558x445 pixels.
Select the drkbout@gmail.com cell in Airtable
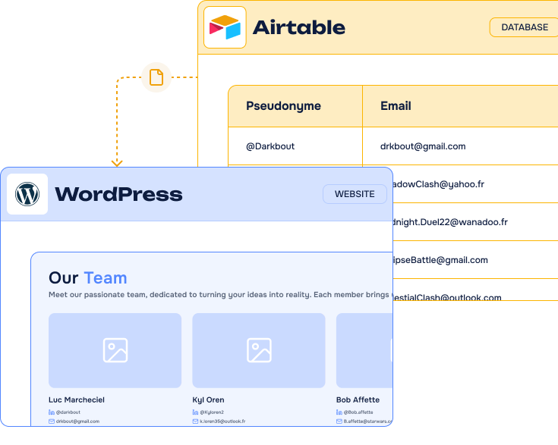point(461,146)
